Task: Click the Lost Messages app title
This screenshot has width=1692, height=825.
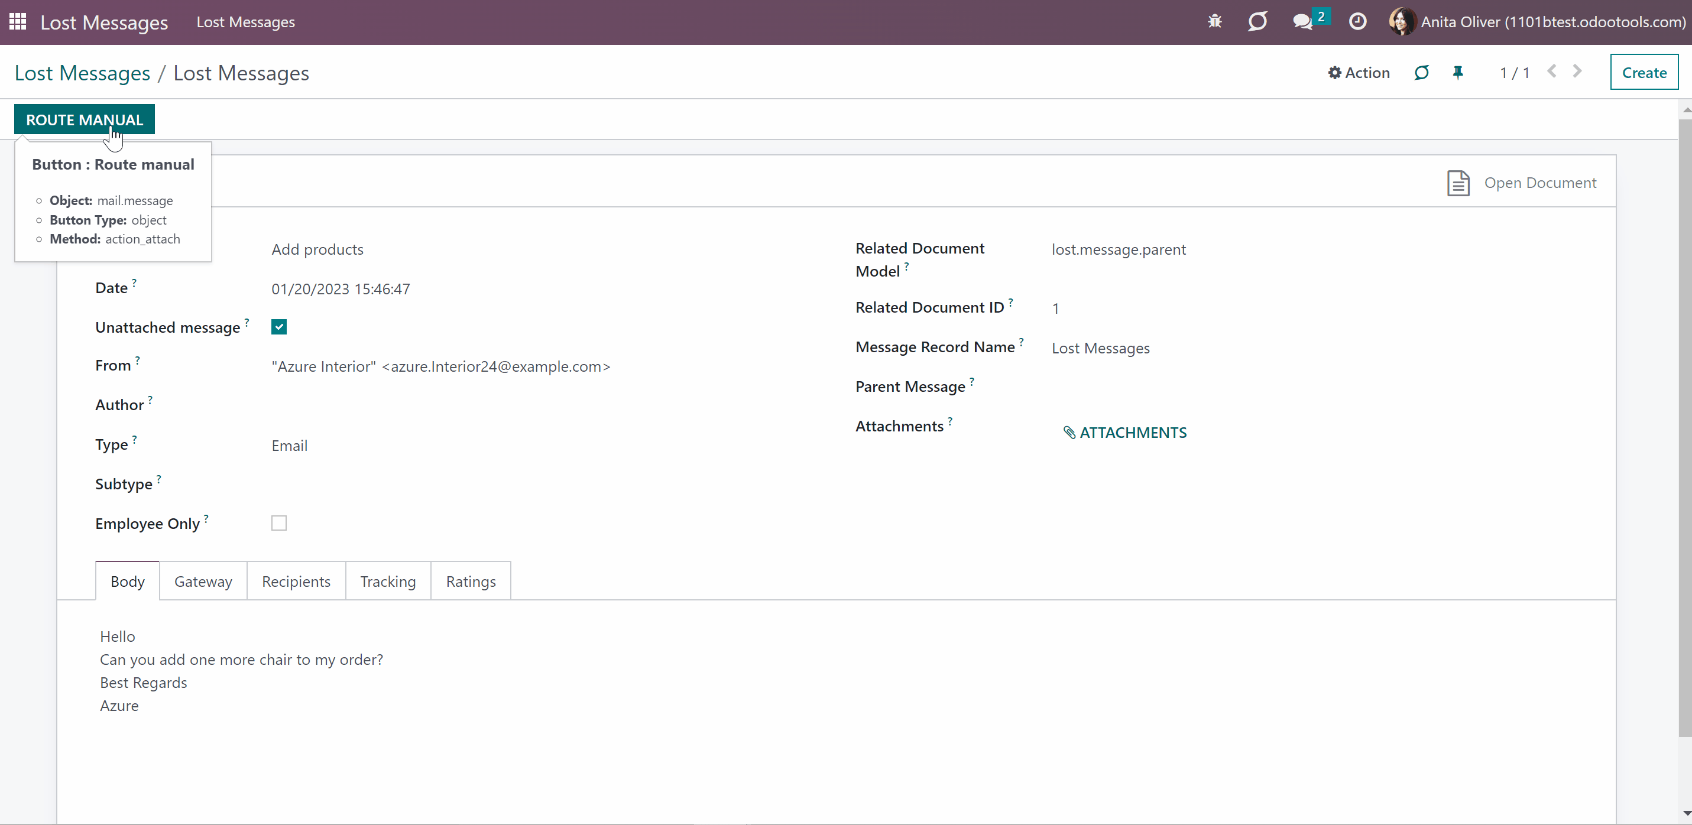Action: pyautogui.click(x=104, y=22)
